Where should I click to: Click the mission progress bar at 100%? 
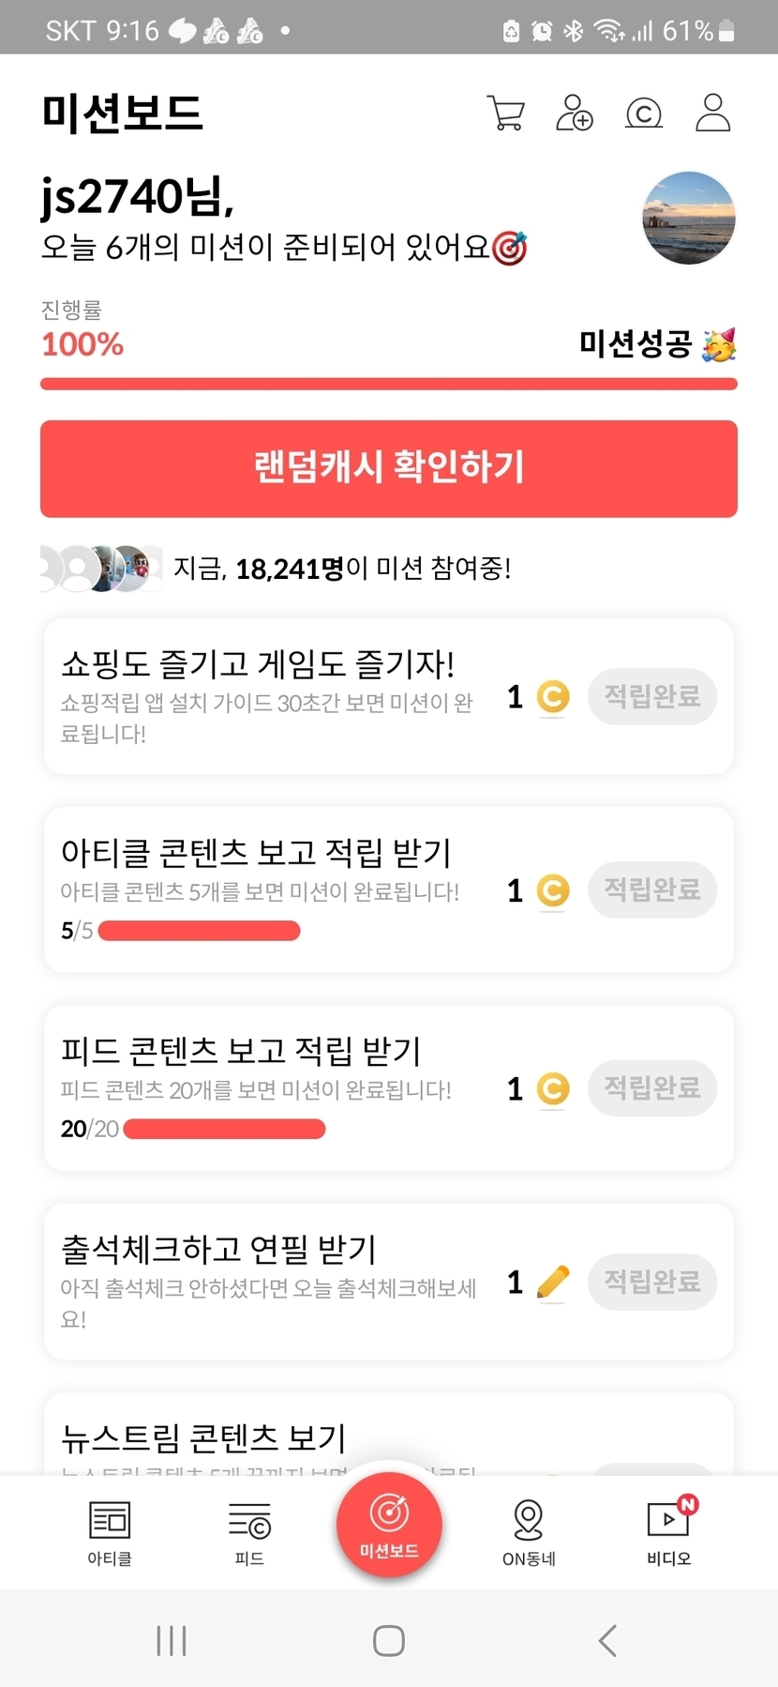tap(389, 384)
